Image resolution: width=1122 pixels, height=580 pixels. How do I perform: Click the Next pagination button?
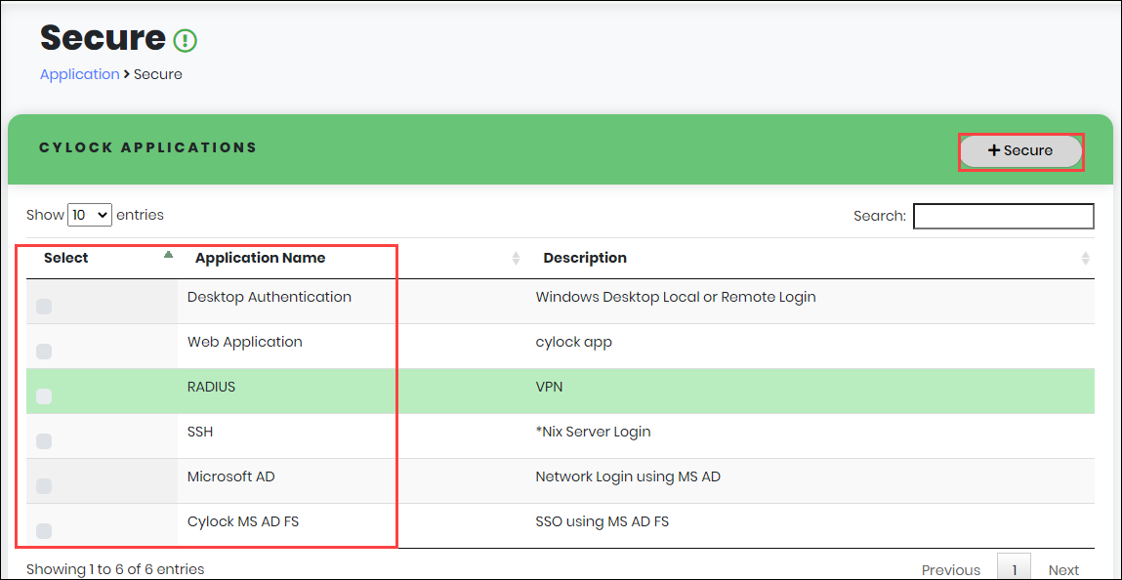click(1063, 570)
